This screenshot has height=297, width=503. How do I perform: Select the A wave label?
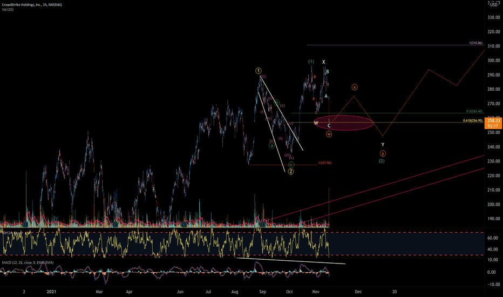coord(326,96)
